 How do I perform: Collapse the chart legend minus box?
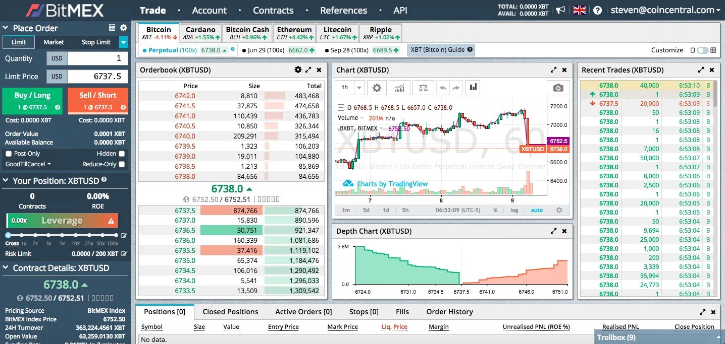[x=341, y=108]
